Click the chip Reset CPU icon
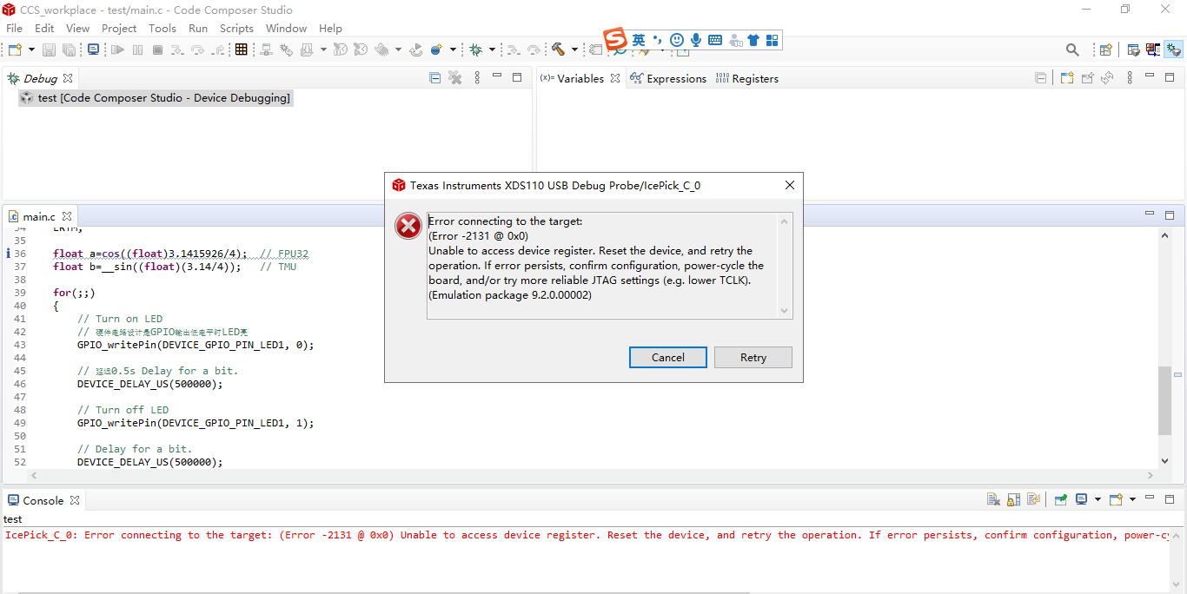The image size is (1187, 594). point(381,50)
